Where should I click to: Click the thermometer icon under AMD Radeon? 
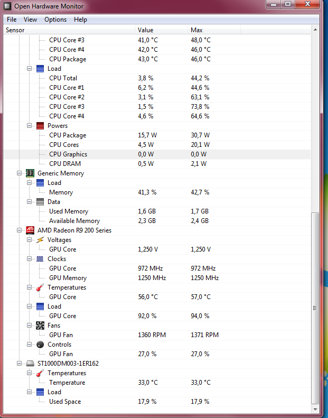(x=40, y=287)
